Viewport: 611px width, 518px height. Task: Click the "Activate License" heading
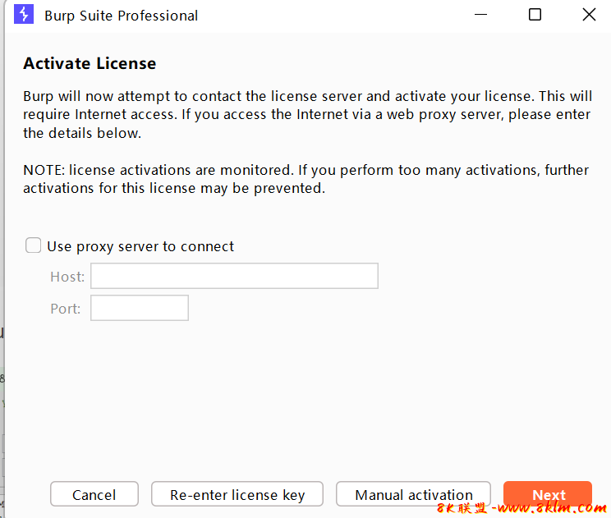click(x=90, y=63)
